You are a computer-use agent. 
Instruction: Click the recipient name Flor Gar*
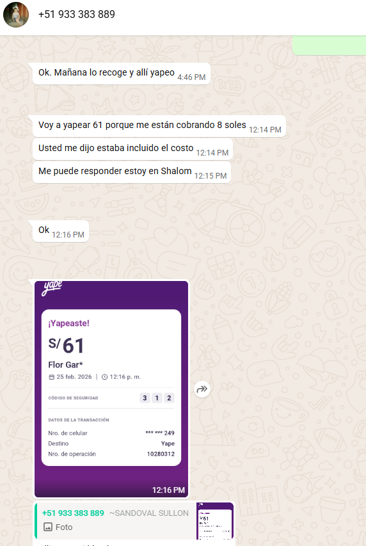[x=65, y=365]
